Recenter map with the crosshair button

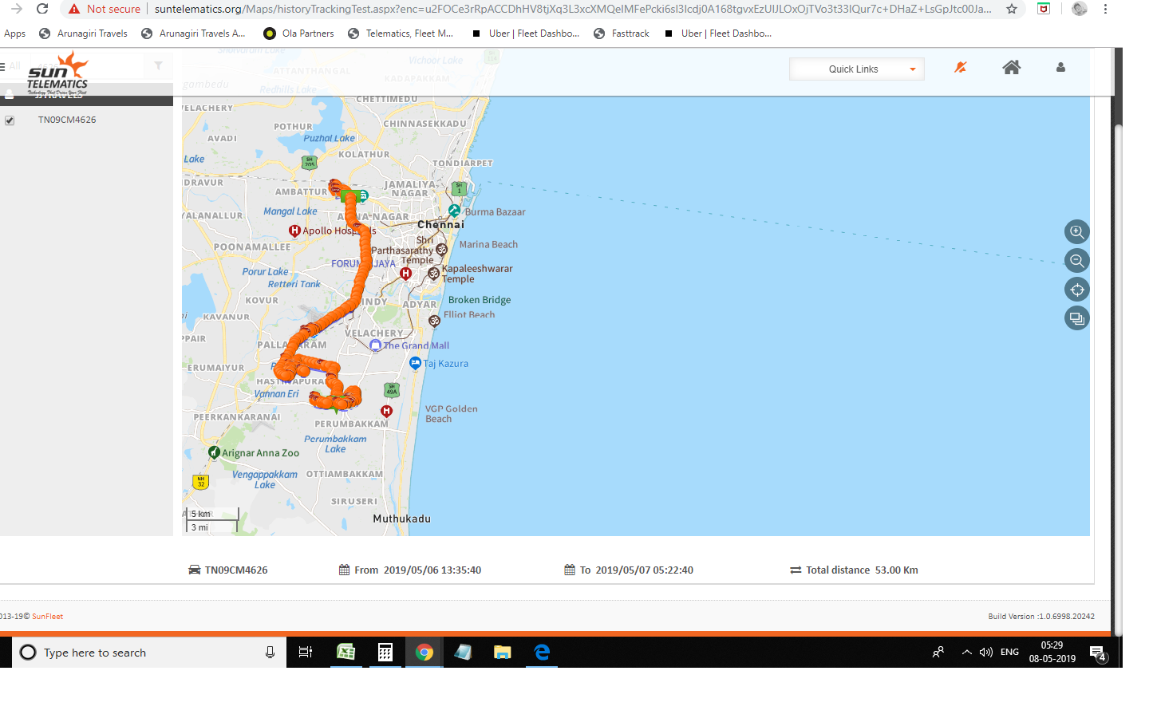pyautogui.click(x=1077, y=290)
